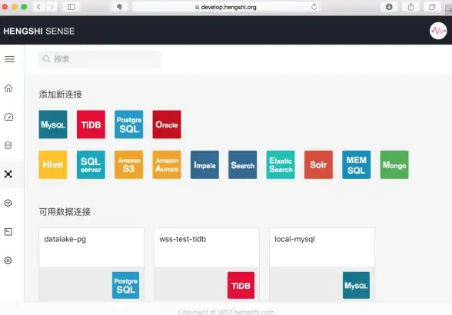Open the cube icon in sidebar
Image resolution: width=452 pixels, height=315 pixels.
coord(8,203)
